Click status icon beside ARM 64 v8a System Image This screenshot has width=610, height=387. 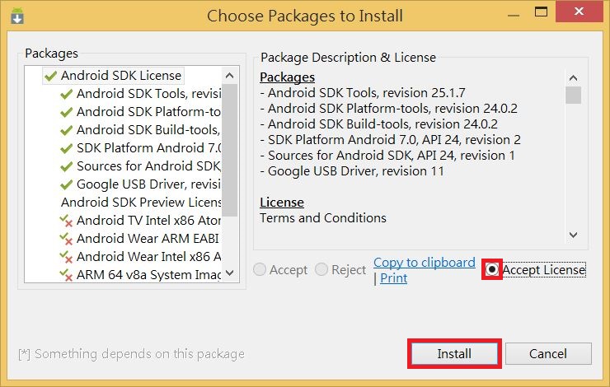(67, 275)
